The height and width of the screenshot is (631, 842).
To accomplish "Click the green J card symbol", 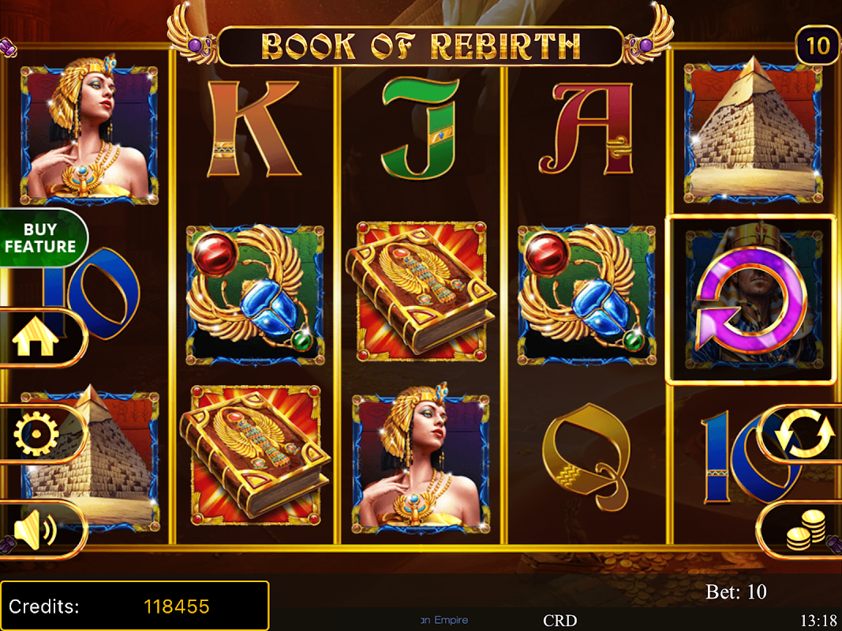I will click(421, 128).
